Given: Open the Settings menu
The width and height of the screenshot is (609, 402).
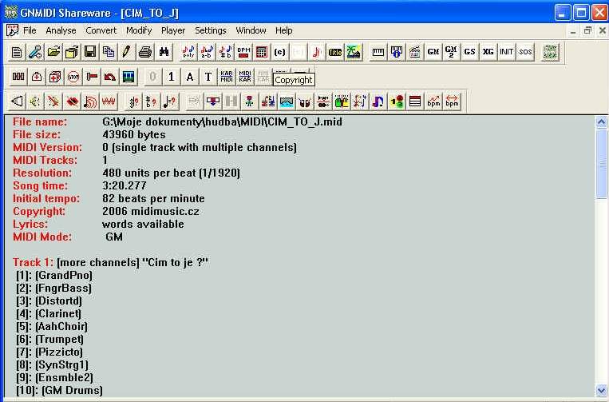Looking at the screenshot, I should point(211,30).
